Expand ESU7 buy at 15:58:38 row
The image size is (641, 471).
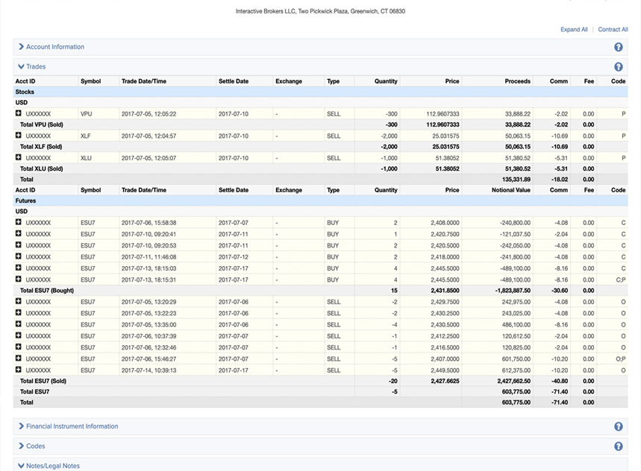(x=19, y=222)
